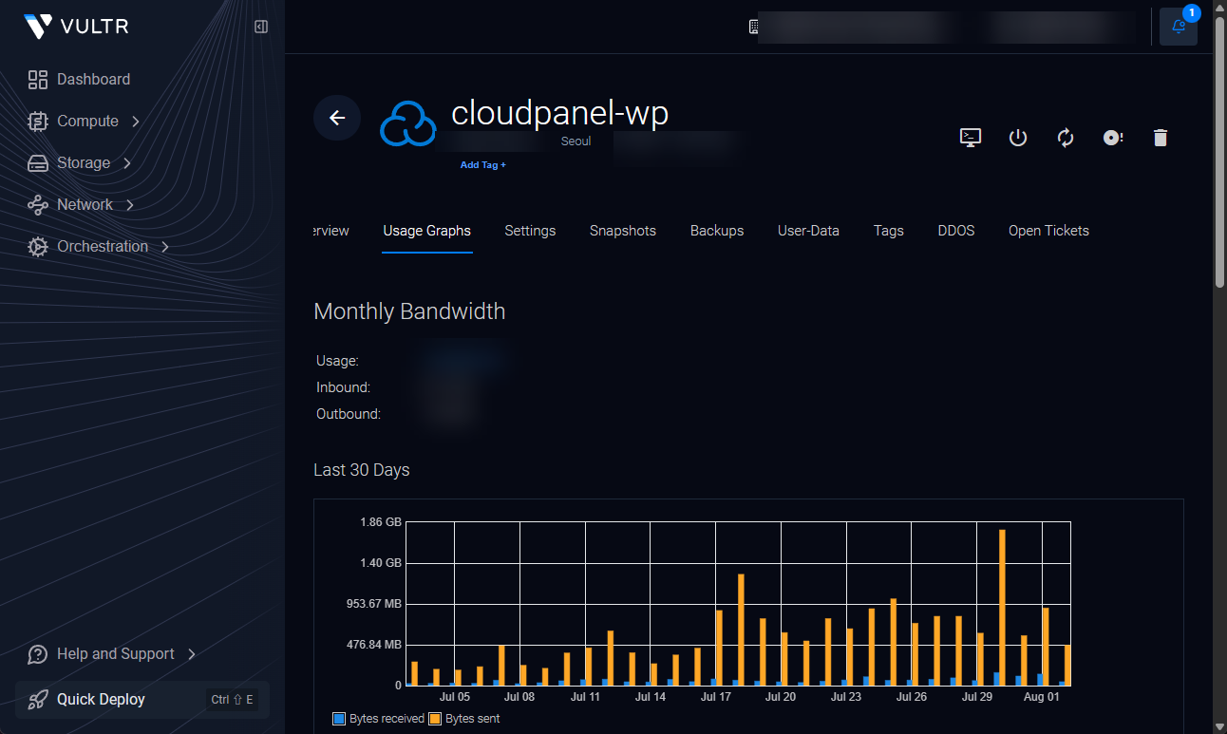Open the Settings tab
The width and height of the screenshot is (1227, 734).
pos(530,231)
